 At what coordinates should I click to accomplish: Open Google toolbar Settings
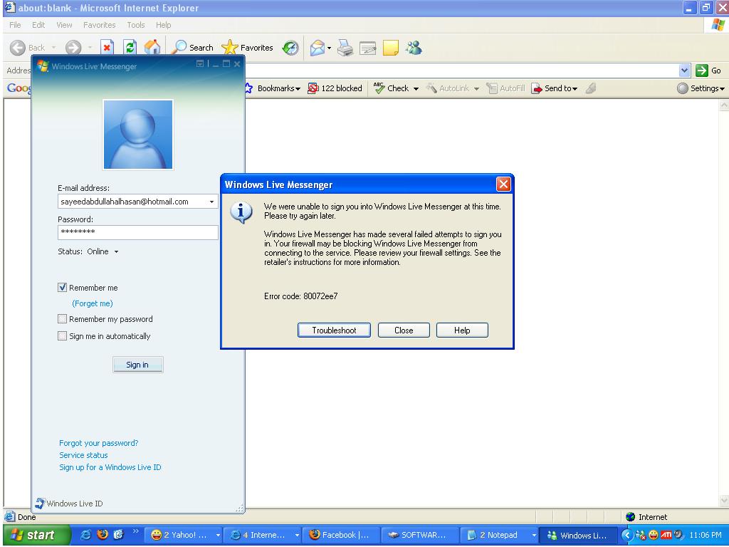(x=701, y=88)
